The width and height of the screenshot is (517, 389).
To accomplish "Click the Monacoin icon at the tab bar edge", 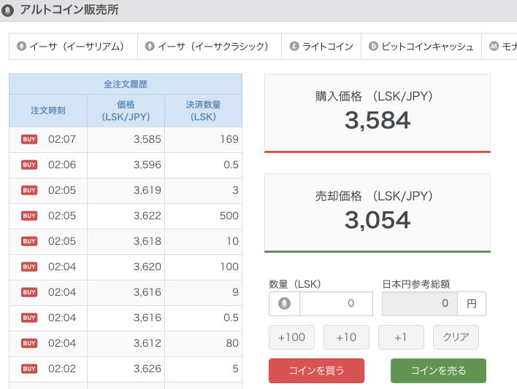I will 494,46.
